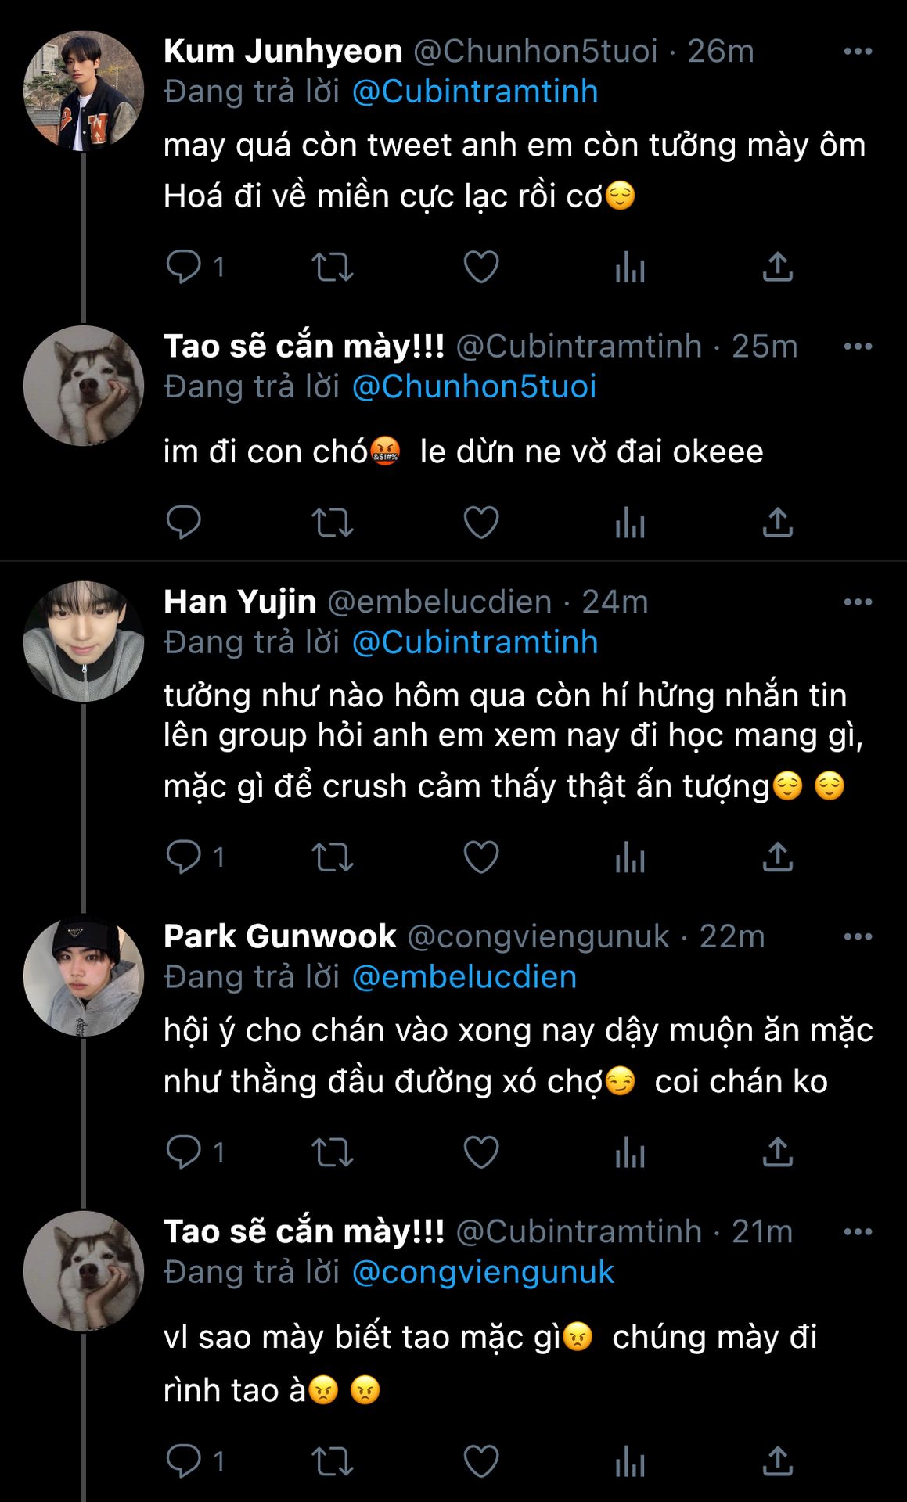View analytics for Park Gunwook's tweet
This screenshot has height=1502, width=907.
coord(630,1152)
